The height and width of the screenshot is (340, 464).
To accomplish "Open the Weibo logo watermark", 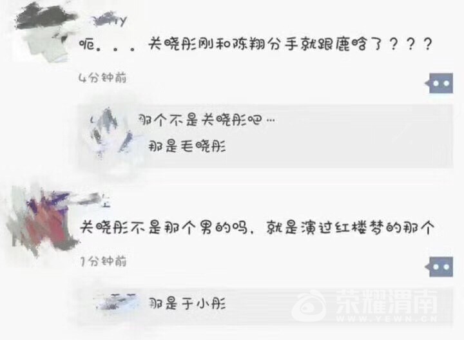I will pos(309,305).
